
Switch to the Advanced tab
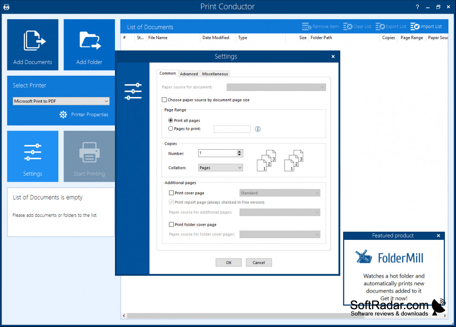point(189,74)
